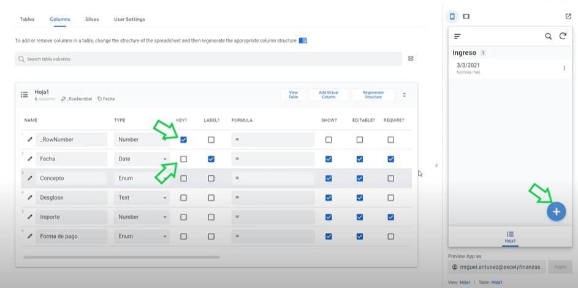Click the Preview App as email field

(x=496, y=267)
